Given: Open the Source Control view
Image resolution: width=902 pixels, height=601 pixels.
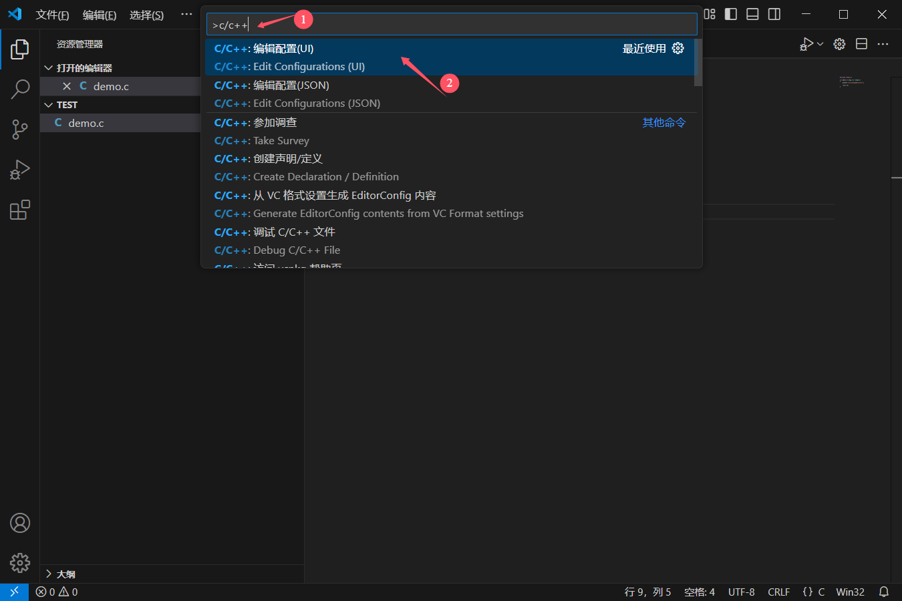Looking at the screenshot, I should [20, 130].
